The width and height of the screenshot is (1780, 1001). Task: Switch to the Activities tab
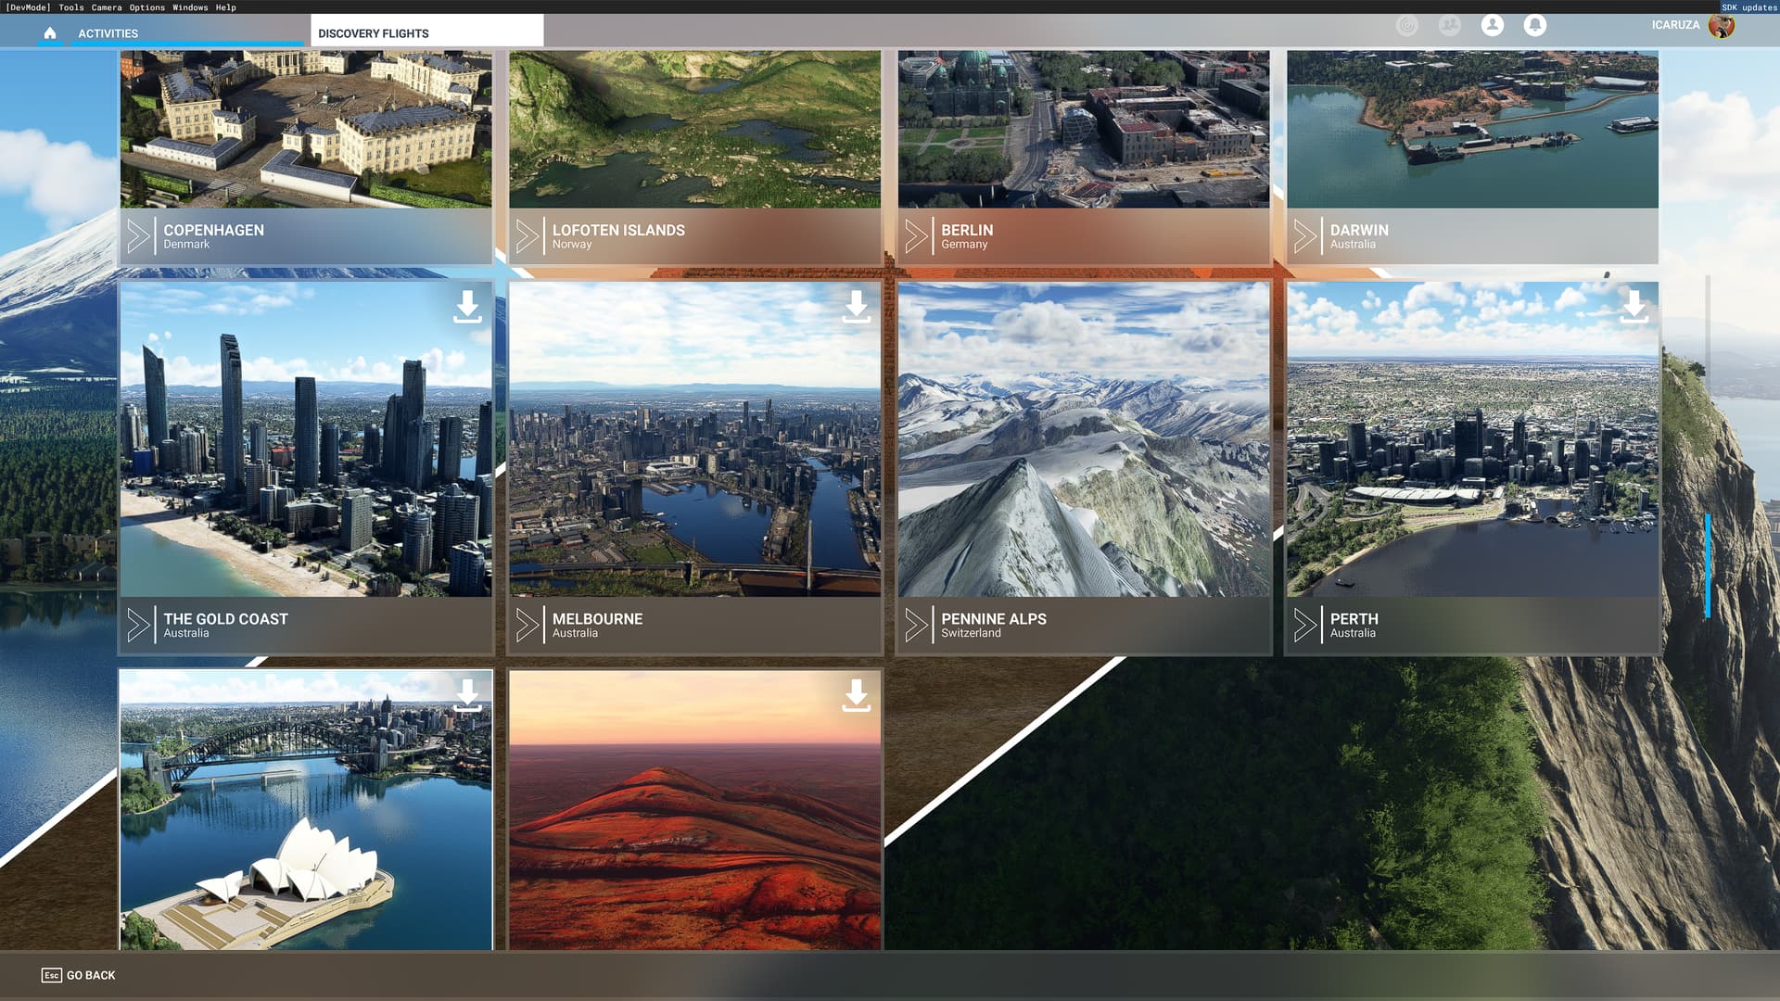click(108, 33)
